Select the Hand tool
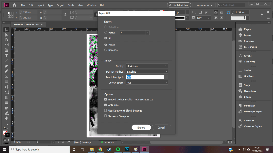This screenshot has width=273, height=153. click(7, 118)
